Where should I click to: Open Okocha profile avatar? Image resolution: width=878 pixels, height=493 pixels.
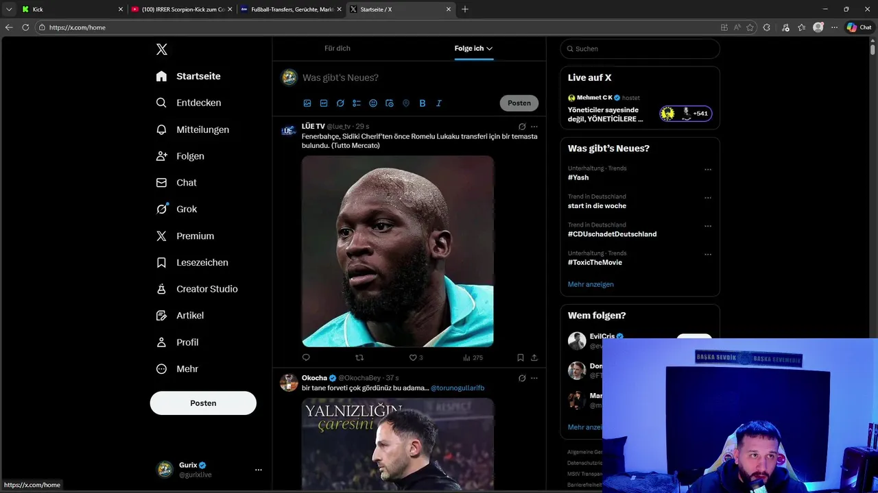289,382
